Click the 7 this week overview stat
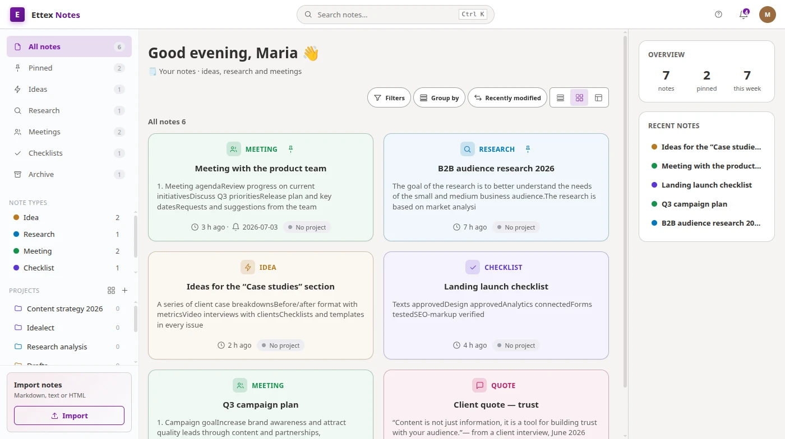 point(747,80)
